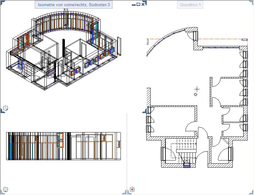Select the staircase in the floor plan
Image resolution: width=254 pixels, height=195 pixels.
184,151
